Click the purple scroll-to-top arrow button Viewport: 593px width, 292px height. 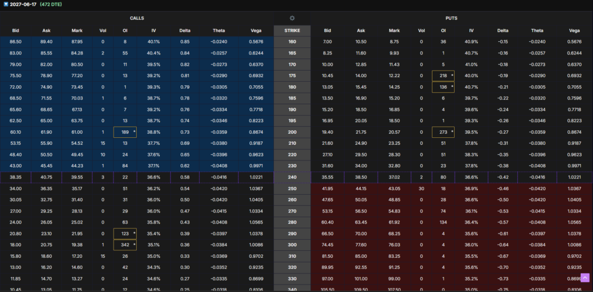(x=585, y=278)
